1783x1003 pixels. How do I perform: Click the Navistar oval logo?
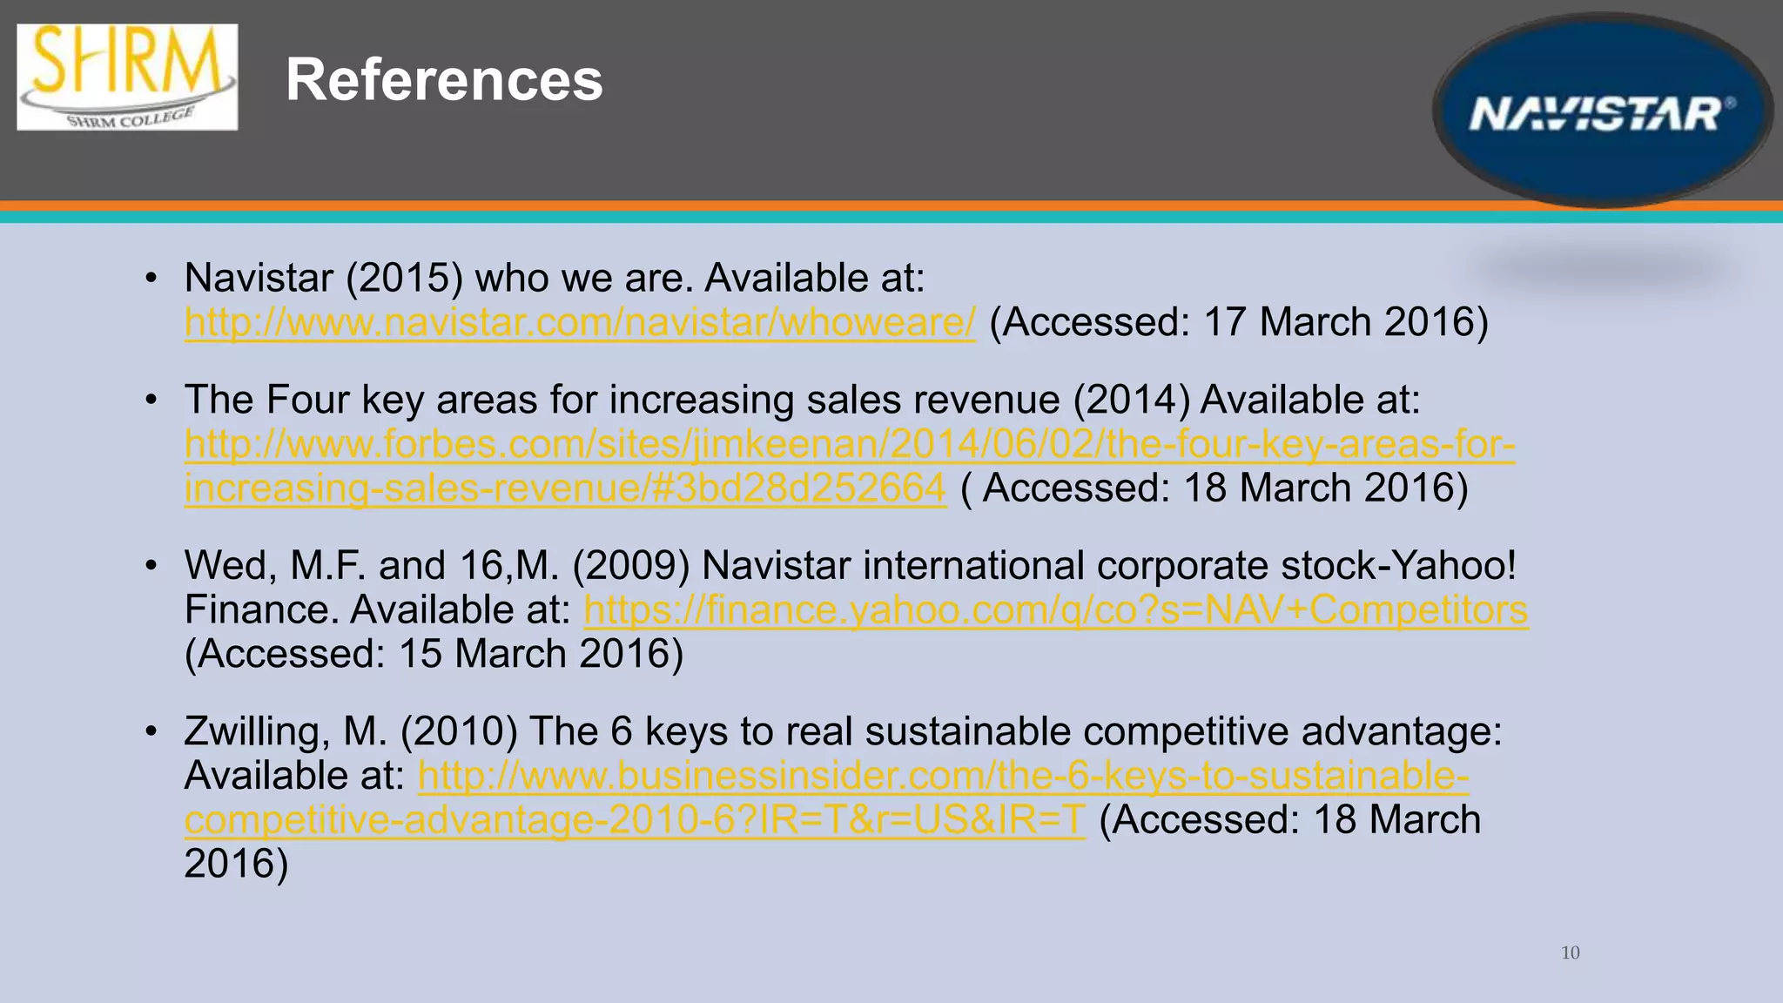1600,111
